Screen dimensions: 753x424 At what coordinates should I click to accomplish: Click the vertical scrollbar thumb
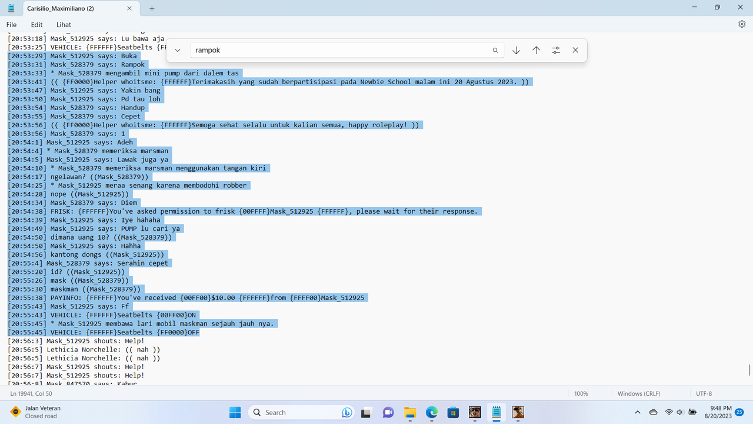click(x=749, y=370)
